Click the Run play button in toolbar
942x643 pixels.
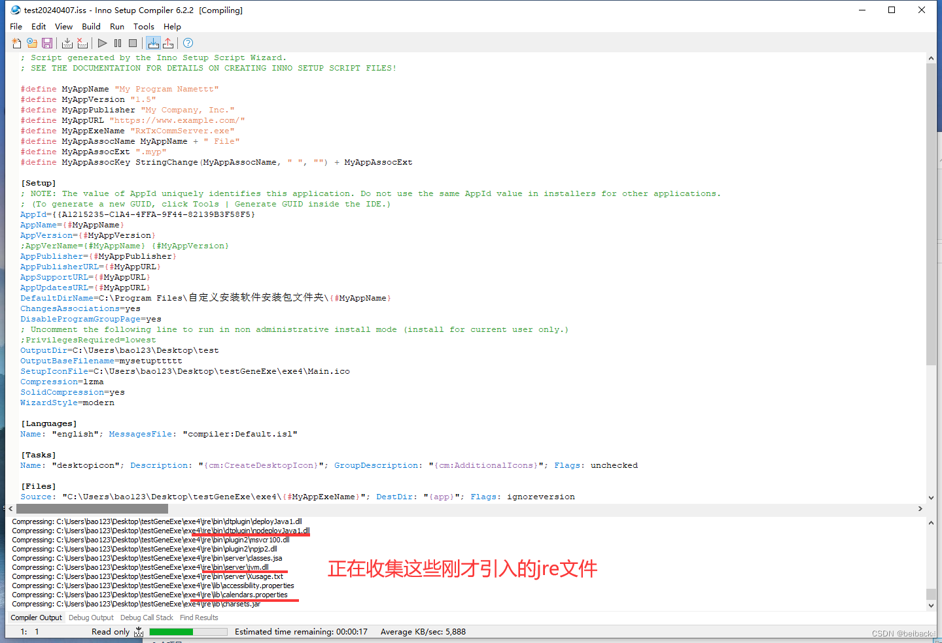coord(103,43)
